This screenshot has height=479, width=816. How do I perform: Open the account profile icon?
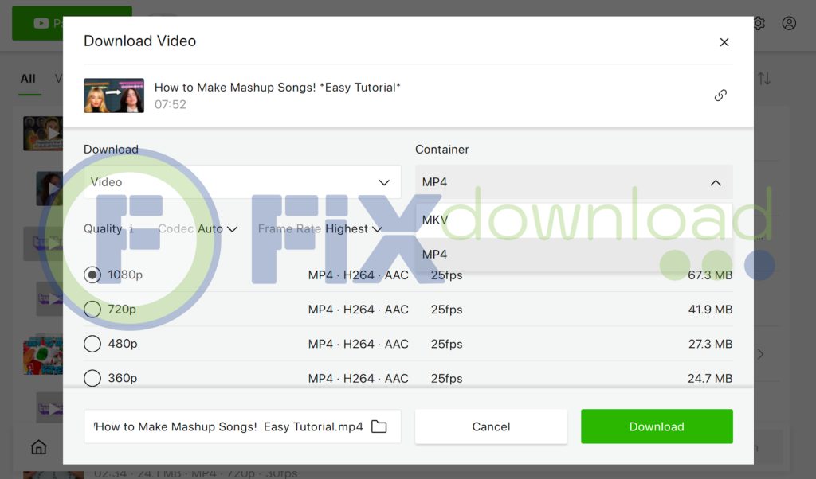pos(789,23)
